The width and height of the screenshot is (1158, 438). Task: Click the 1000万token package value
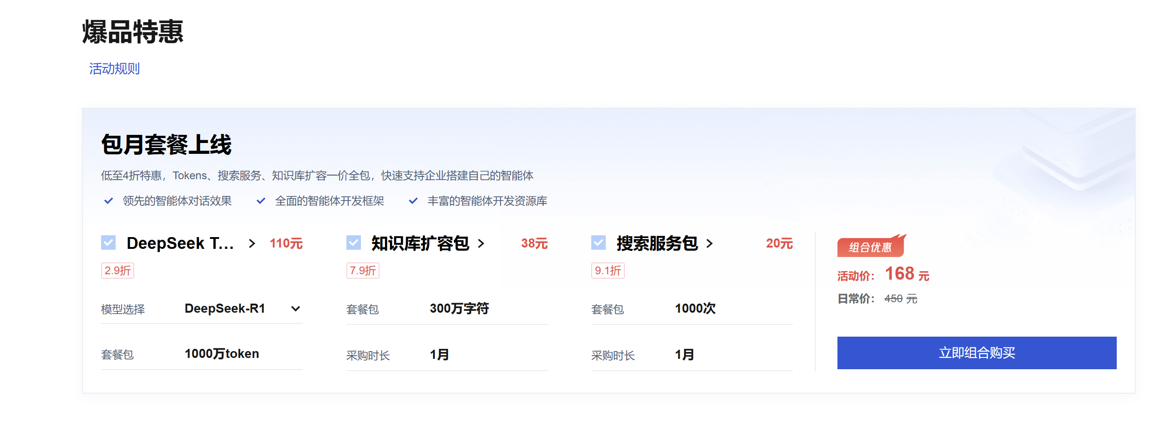222,354
